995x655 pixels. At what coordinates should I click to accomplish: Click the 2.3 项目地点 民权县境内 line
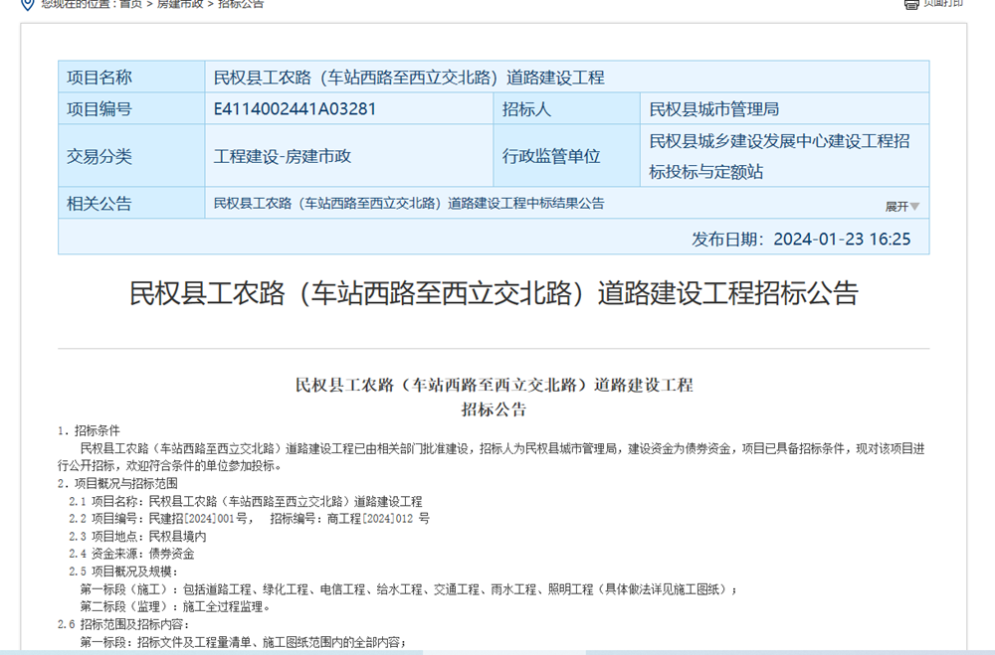[x=137, y=537]
